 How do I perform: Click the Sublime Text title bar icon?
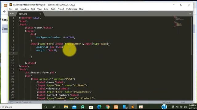point(11,5)
